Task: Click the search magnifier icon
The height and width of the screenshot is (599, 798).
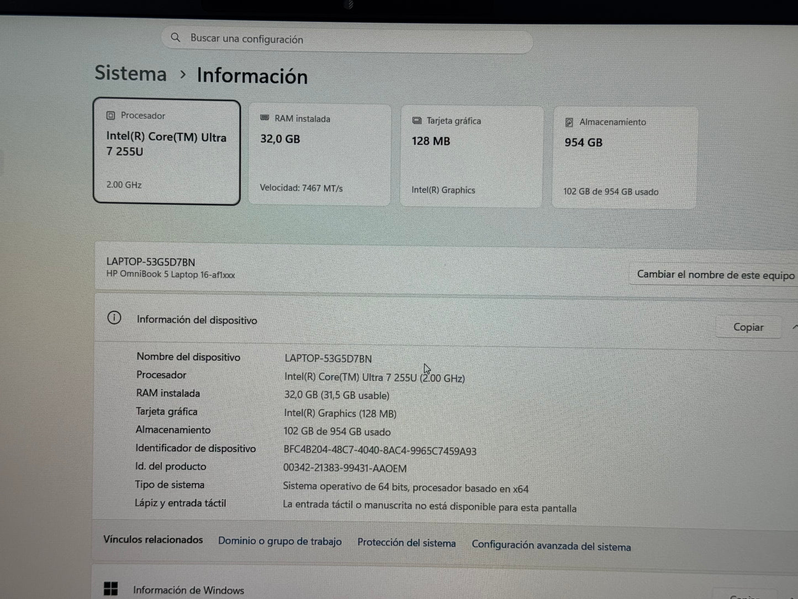Action: 176,38
